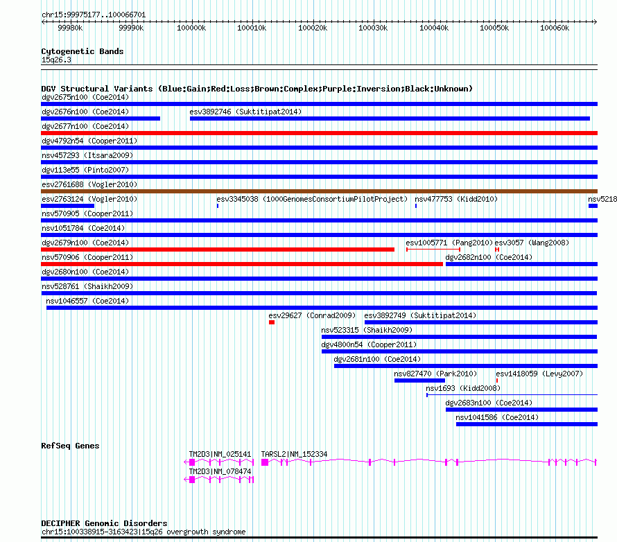Click dgv2680n100 (Coe2014) label
Screen dimensions: 617x542
coord(85,272)
